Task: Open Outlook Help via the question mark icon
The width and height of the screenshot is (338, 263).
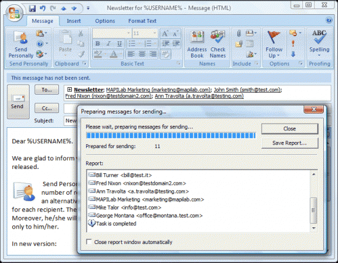Action: click(x=329, y=20)
